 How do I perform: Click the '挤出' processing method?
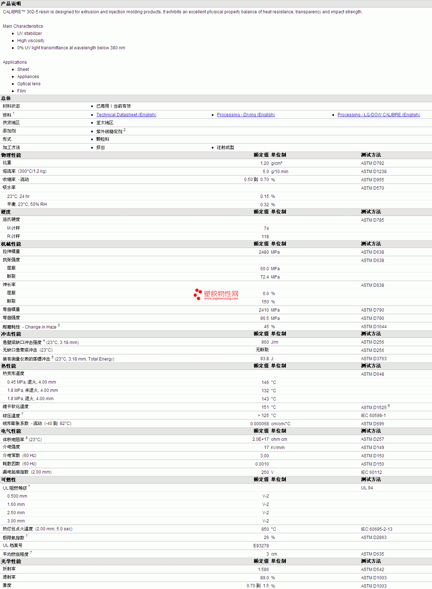coord(101,148)
